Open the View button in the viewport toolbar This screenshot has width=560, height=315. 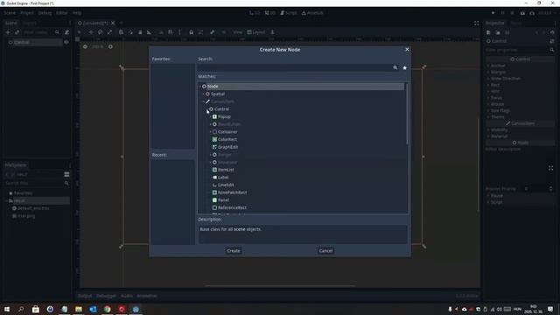[x=237, y=32]
